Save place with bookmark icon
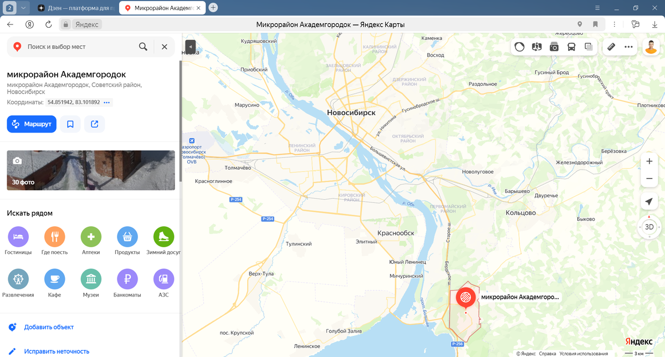Screen dimensions: 665x357 (70, 124)
